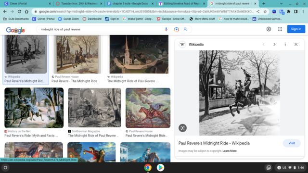Launch Play Store from the shelf

point(160,168)
